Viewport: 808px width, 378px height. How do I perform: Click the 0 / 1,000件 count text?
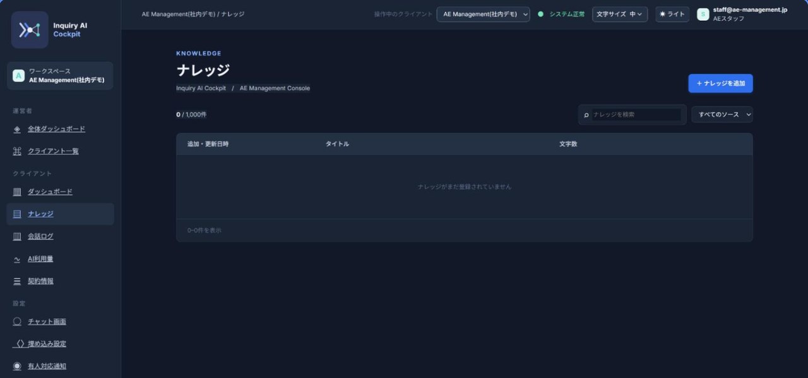click(x=191, y=115)
